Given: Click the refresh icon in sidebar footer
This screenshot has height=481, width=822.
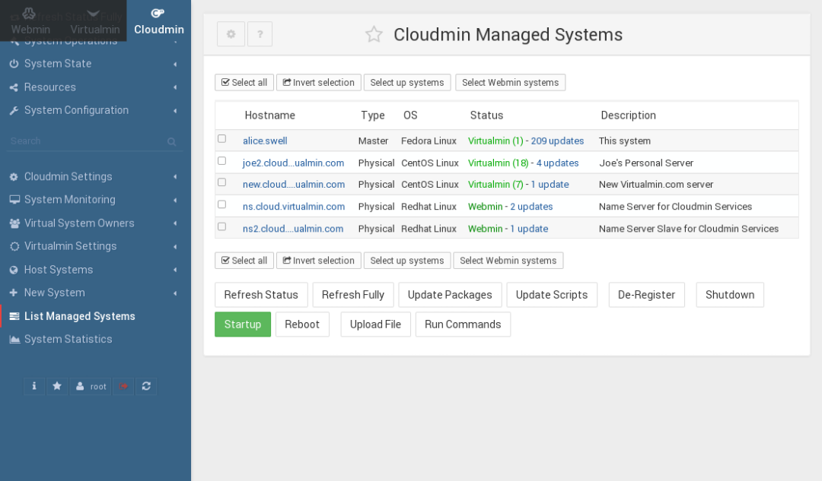Looking at the screenshot, I should click(146, 386).
